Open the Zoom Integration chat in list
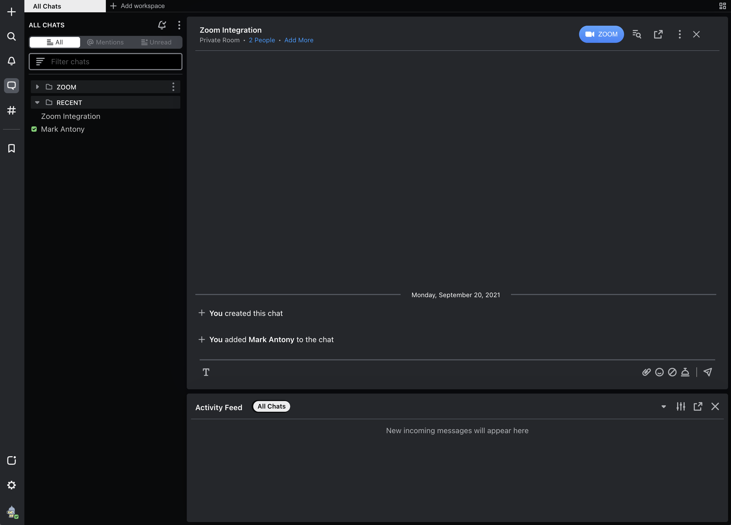Screen dimensions: 731x525 pyautogui.click(x=70, y=116)
